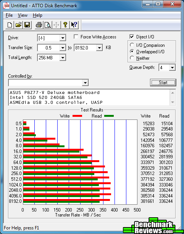This screenshot has width=184, height=234.
Task: Click the 1024.0 transfer size row label
Action: (x=15, y=185)
